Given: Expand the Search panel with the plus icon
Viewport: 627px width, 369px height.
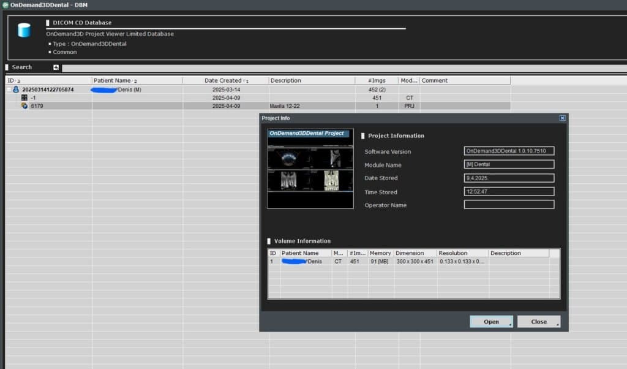Looking at the screenshot, I should pyautogui.click(x=56, y=67).
